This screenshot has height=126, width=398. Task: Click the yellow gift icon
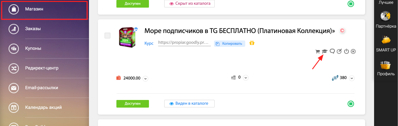point(252,43)
